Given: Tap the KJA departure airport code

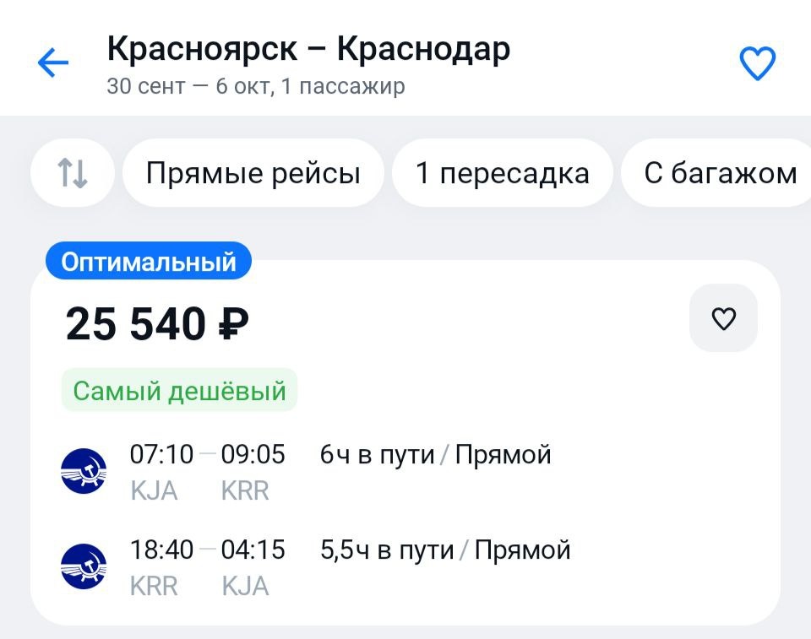Looking at the screenshot, I should [154, 491].
